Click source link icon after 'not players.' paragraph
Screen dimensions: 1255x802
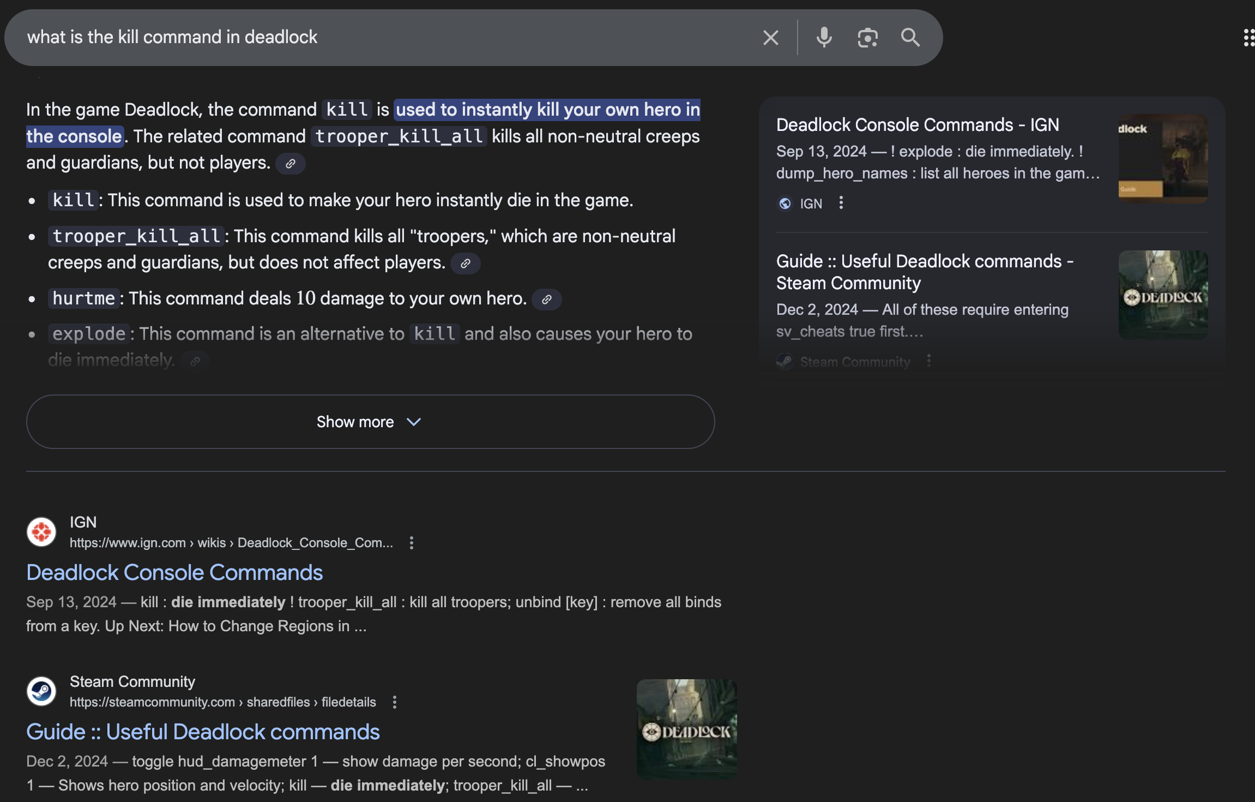coord(291,163)
